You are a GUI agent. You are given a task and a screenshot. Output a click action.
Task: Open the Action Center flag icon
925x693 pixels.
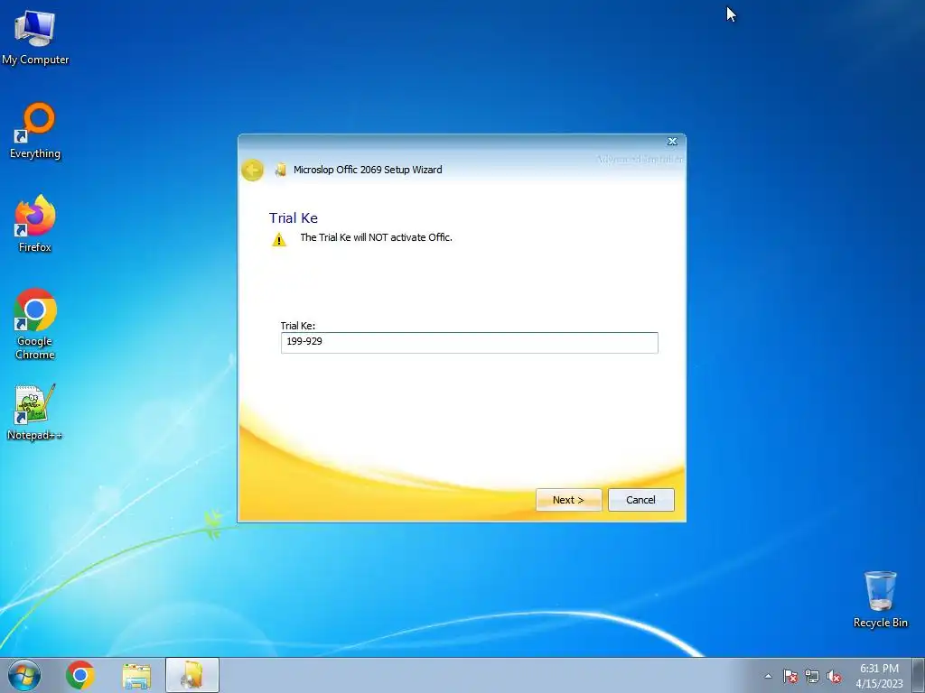(790, 676)
